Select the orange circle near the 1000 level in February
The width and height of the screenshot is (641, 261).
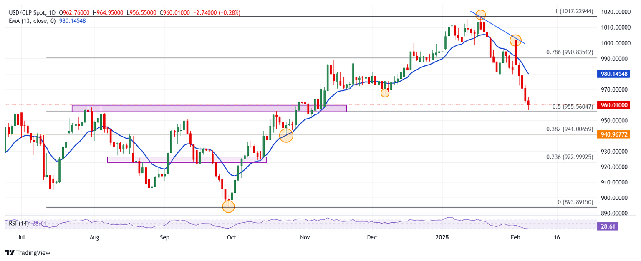coord(515,40)
